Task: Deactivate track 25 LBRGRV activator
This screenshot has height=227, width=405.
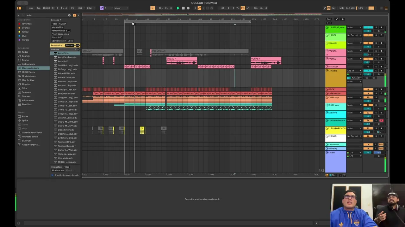Action: point(368,128)
